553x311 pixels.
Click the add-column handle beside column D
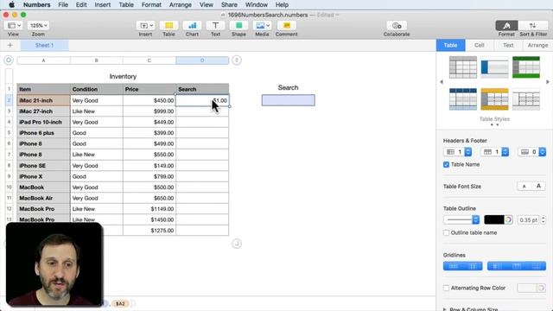[237, 60]
